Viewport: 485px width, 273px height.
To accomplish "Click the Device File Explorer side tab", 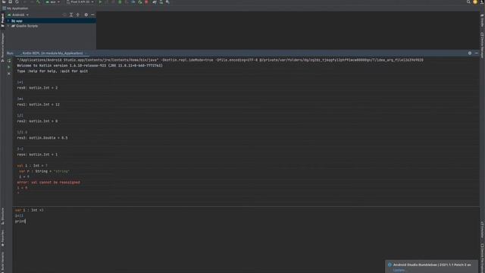I will pos(482,258).
